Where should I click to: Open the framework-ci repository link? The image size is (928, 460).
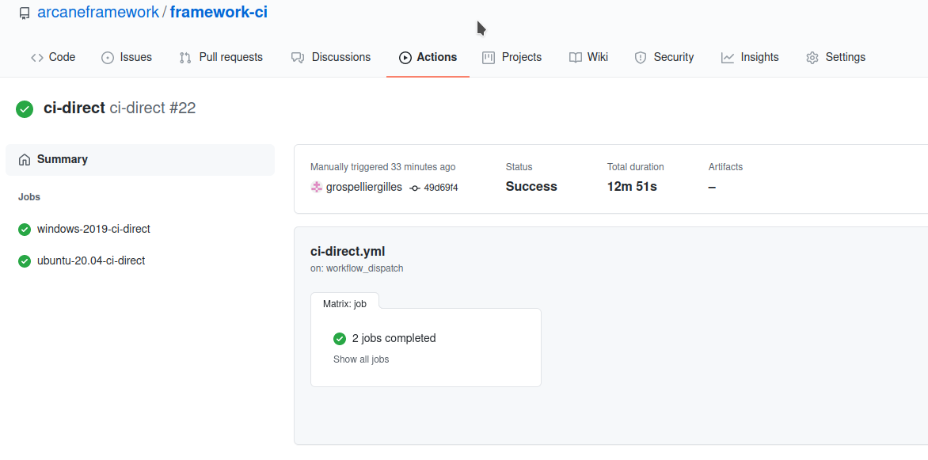[x=219, y=11]
